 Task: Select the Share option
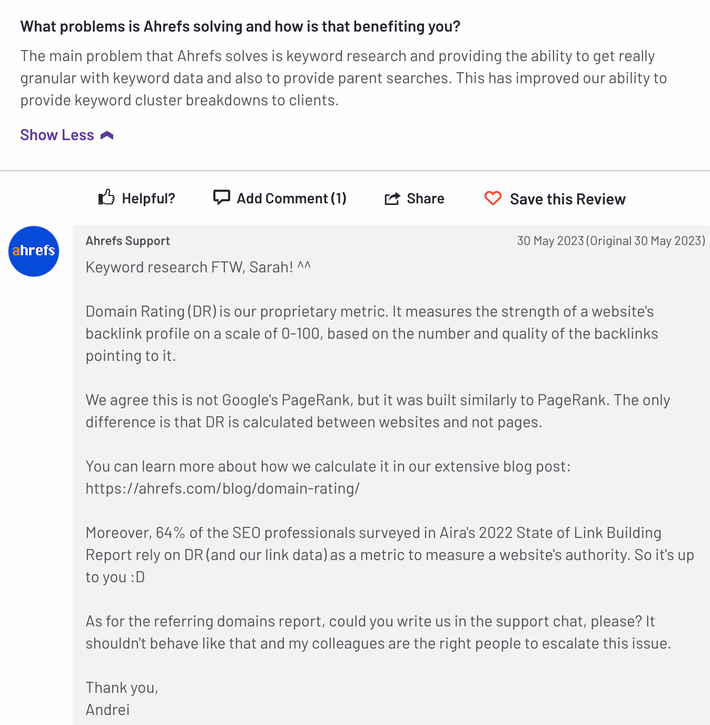click(415, 198)
